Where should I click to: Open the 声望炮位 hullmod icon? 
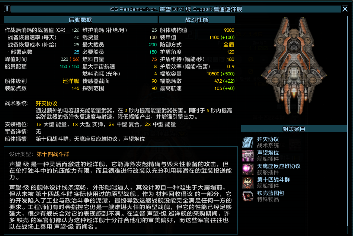tap(248, 156)
